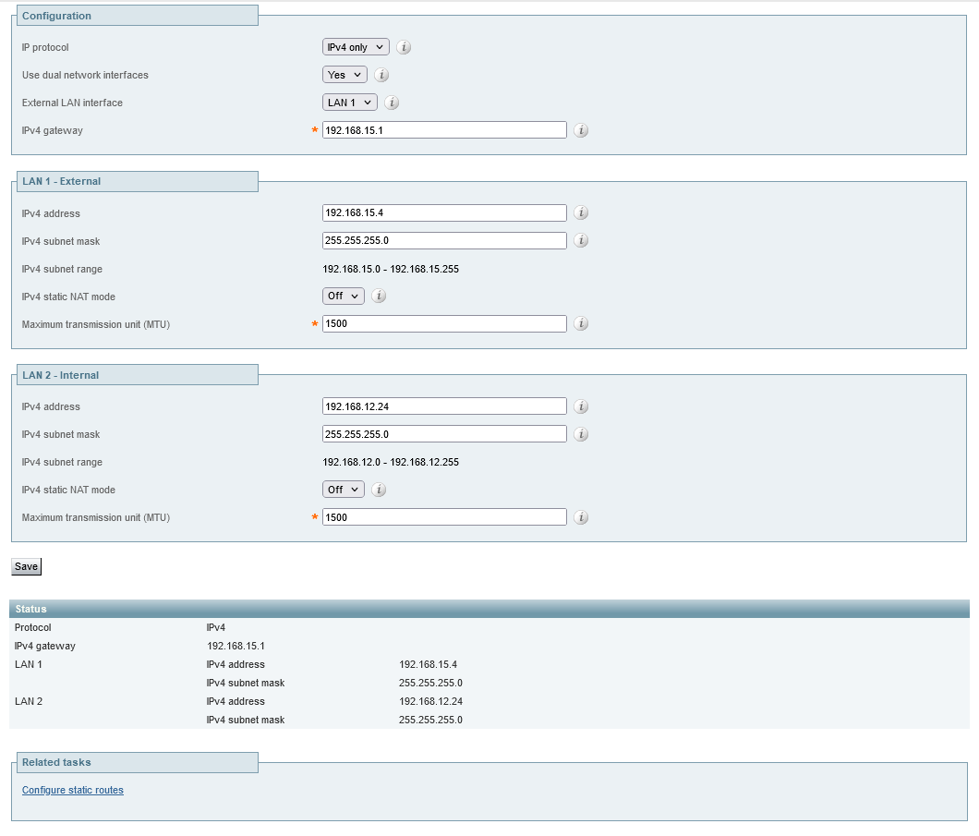This screenshot has height=836, width=979.
Task: Click inside the IPv4 gateway field
Action: pyautogui.click(x=443, y=129)
